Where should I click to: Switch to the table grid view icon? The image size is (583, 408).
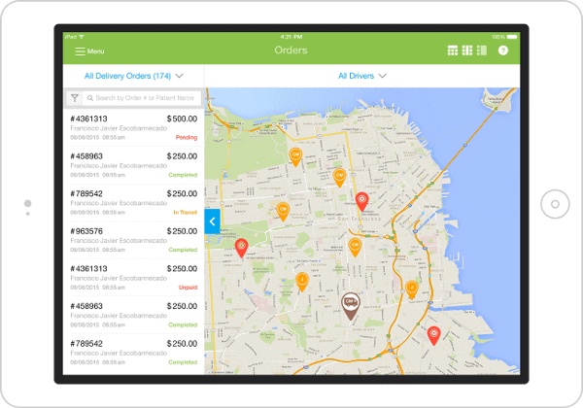453,51
